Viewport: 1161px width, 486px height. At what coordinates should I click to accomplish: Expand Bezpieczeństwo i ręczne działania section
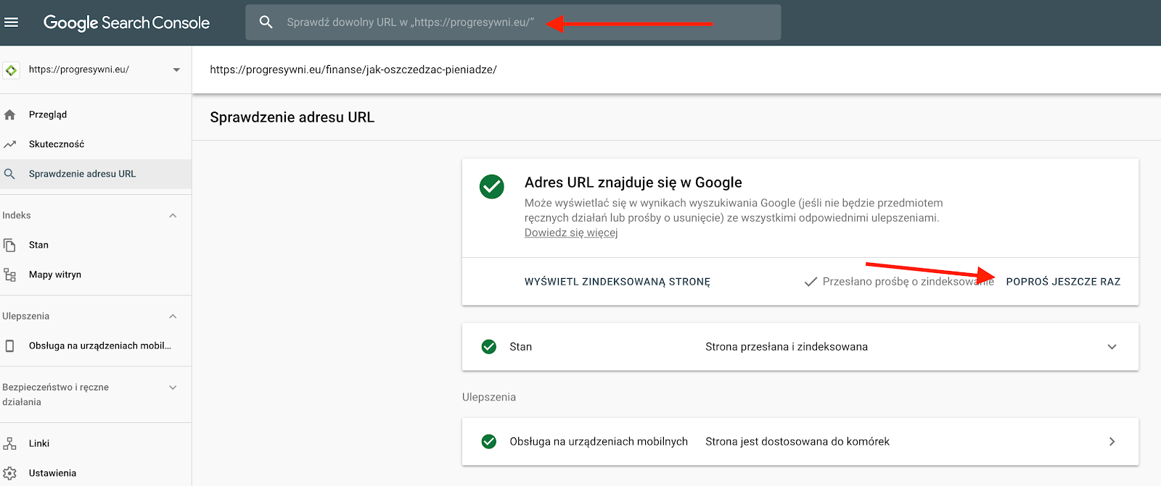173,387
